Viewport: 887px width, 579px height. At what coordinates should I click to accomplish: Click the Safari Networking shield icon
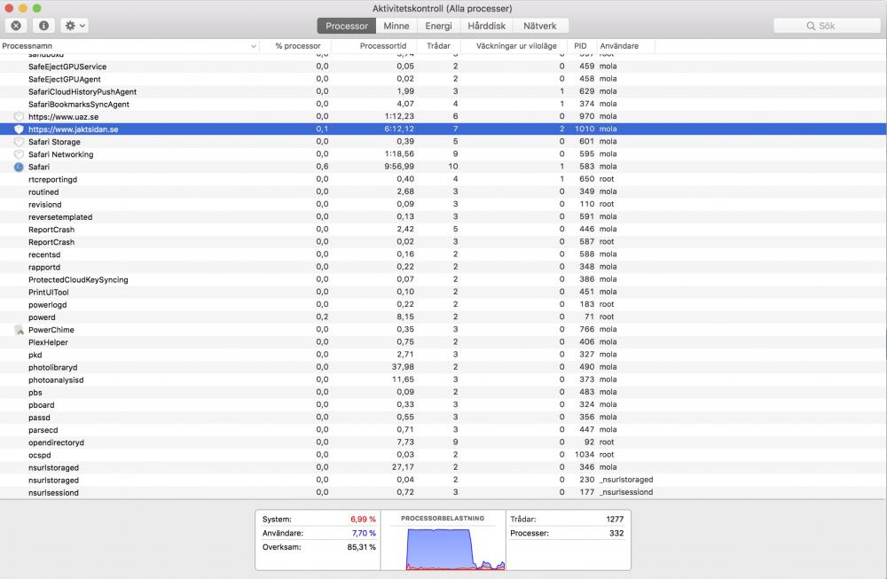[19, 154]
